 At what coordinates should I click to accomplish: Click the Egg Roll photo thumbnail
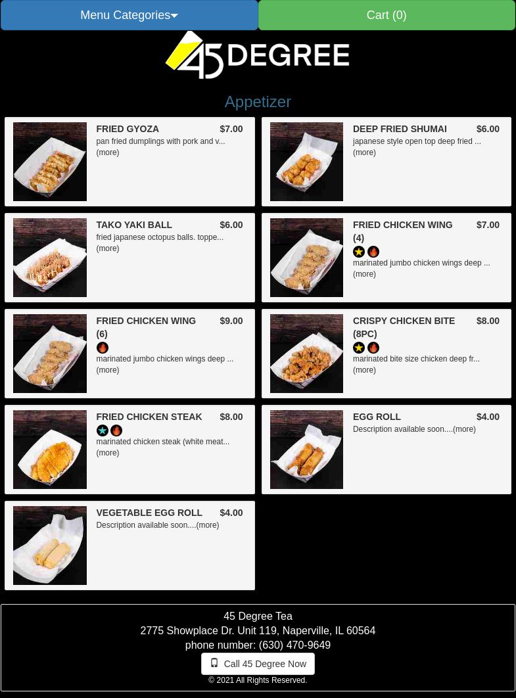coord(306,450)
